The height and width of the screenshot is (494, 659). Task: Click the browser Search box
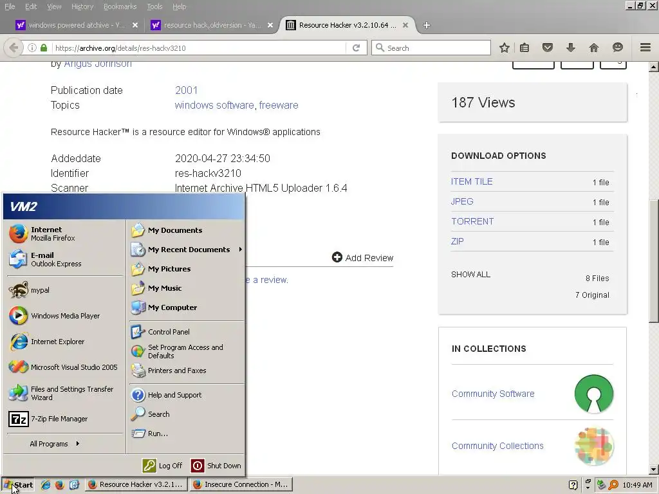click(x=431, y=48)
